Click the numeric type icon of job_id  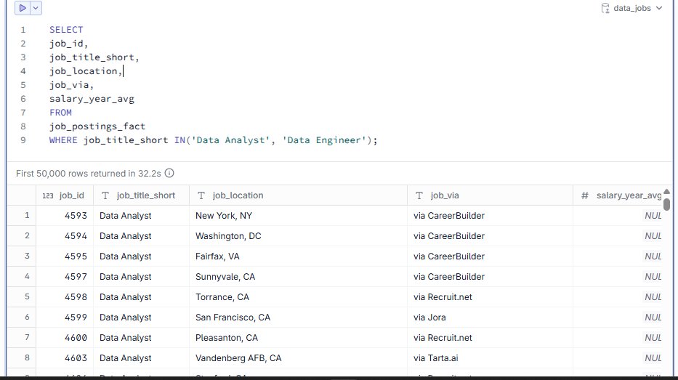point(47,196)
